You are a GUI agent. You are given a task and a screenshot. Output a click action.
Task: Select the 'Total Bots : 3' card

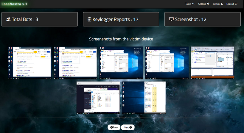(x=40, y=19)
